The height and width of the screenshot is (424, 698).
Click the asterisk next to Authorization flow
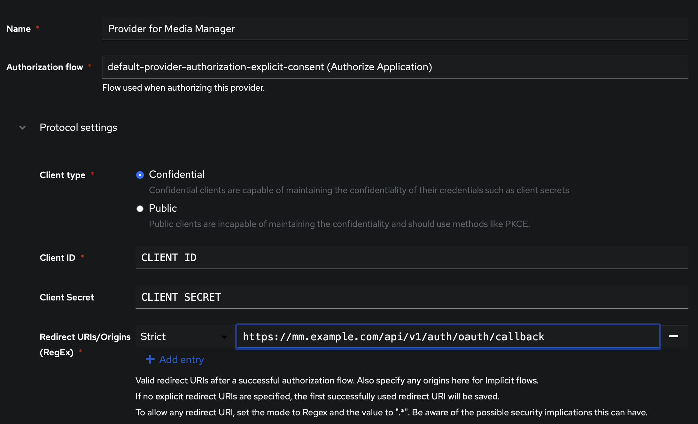[90, 67]
